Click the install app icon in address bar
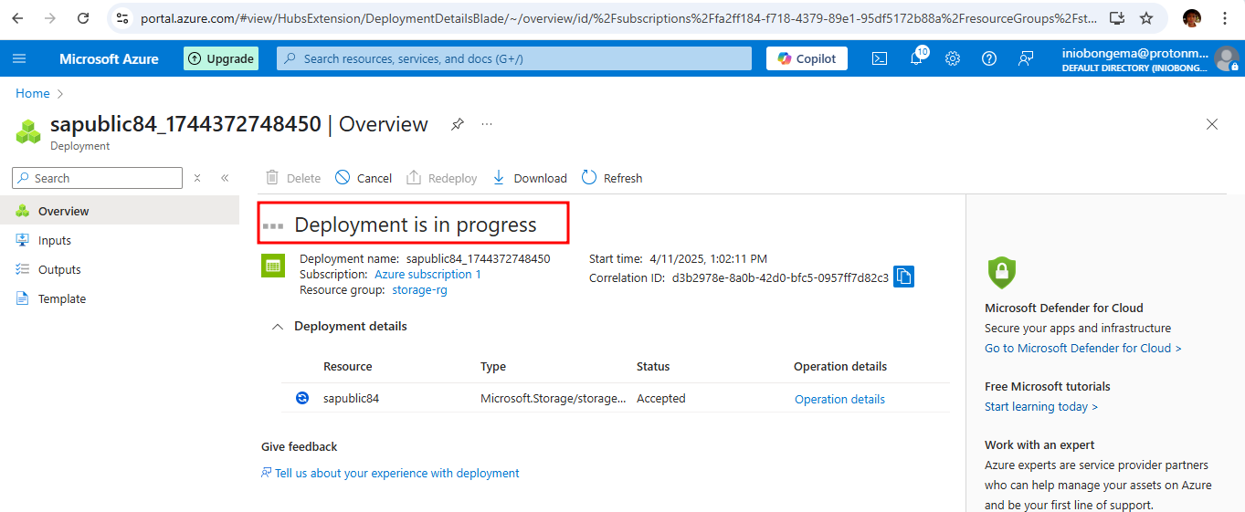 pyautogui.click(x=1117, y=18)
